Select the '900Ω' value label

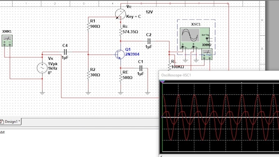pyautogui.click(x=95, y=27)
